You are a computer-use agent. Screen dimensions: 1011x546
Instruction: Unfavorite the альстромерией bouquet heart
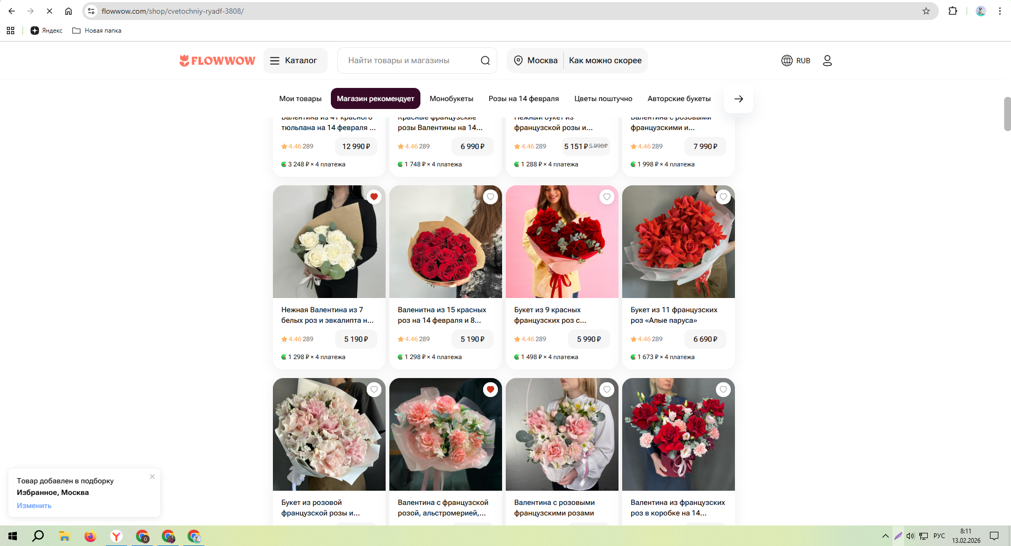(x=490, y=390)
